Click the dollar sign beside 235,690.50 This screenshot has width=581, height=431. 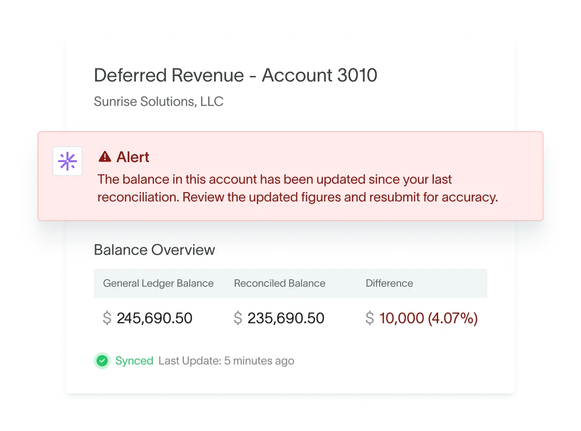[x=238, y=318]
